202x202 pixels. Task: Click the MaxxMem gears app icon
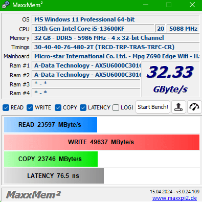pos(6,5)
